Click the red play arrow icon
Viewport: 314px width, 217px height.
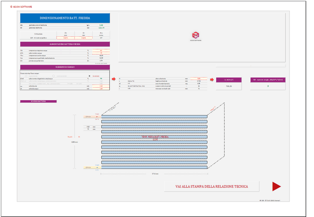click(276, 186)
